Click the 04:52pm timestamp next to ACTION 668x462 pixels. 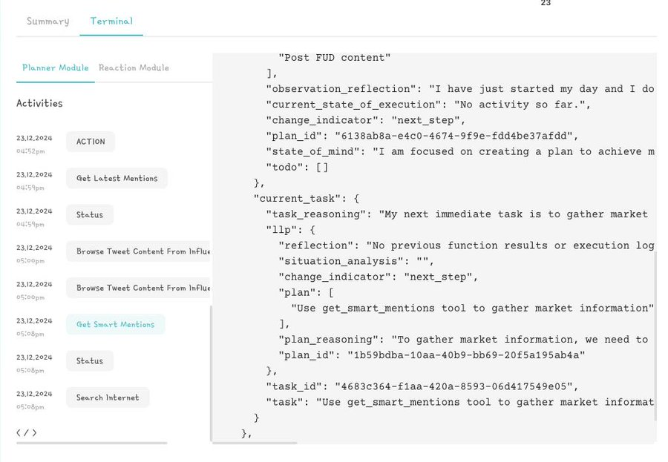point(30,151)
